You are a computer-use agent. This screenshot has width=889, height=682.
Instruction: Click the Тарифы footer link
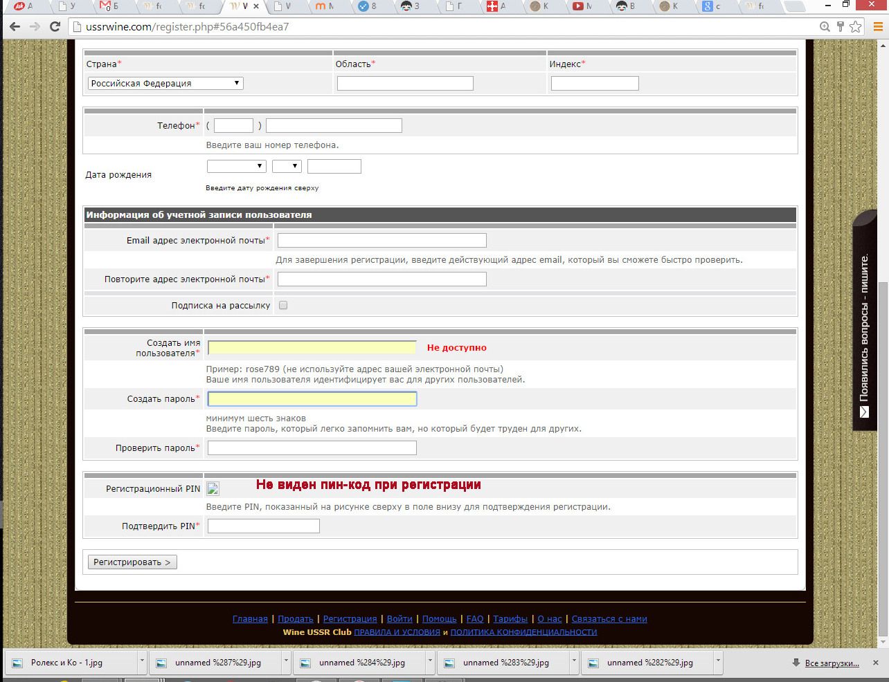click(x=510, y=618)
